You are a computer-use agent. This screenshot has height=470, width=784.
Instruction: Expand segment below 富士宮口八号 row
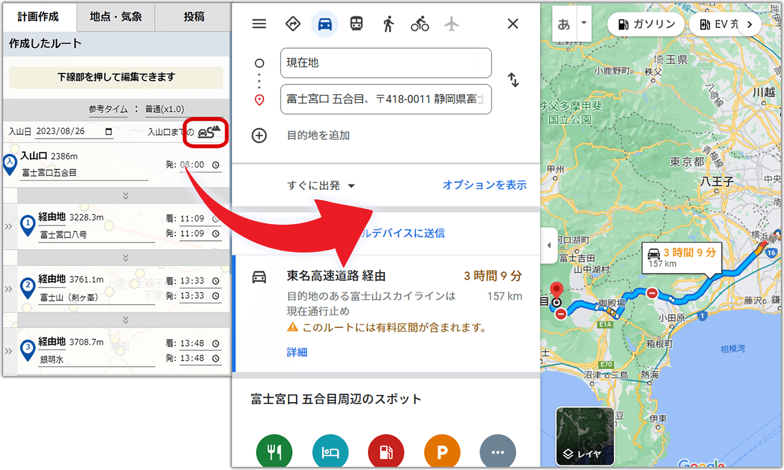click(x=125, y=258)
